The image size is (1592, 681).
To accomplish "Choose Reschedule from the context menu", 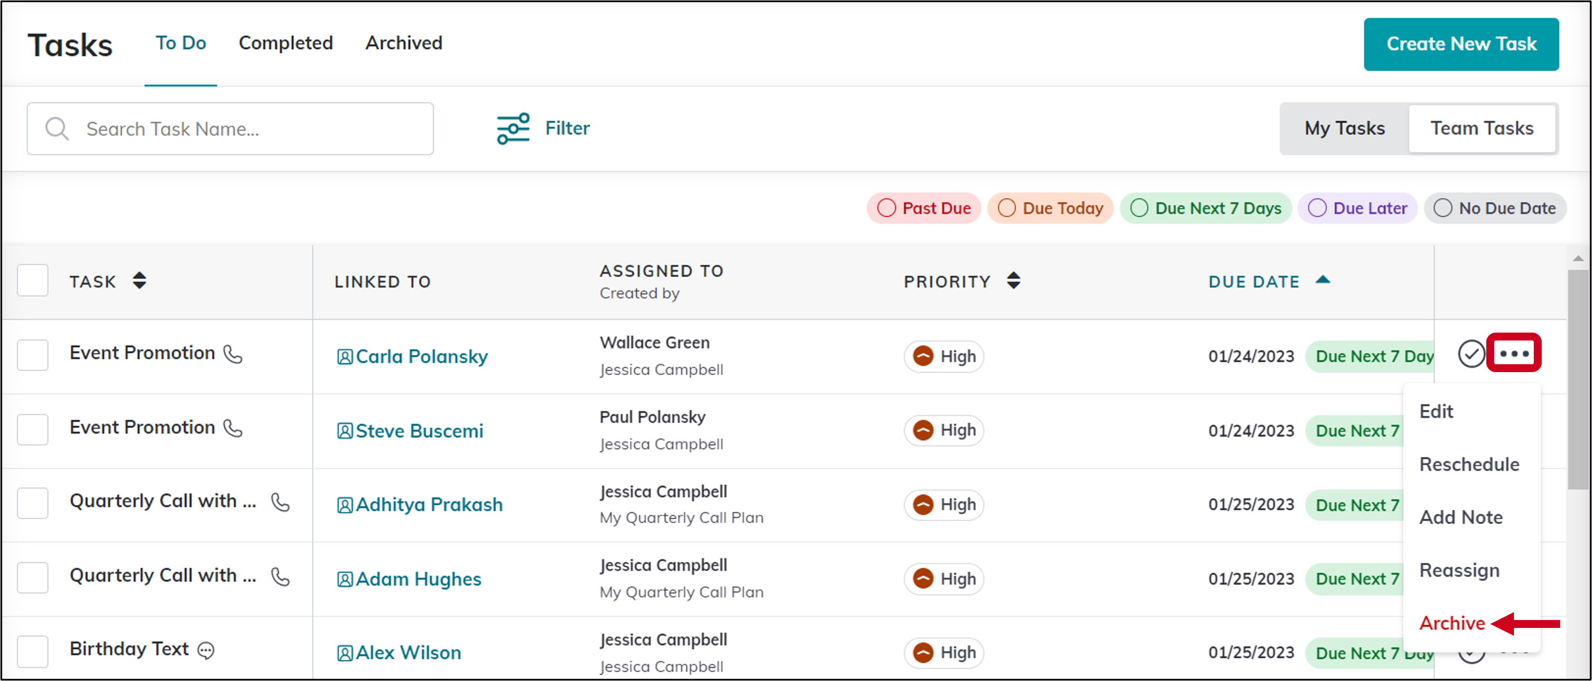I will point(1470,464).
